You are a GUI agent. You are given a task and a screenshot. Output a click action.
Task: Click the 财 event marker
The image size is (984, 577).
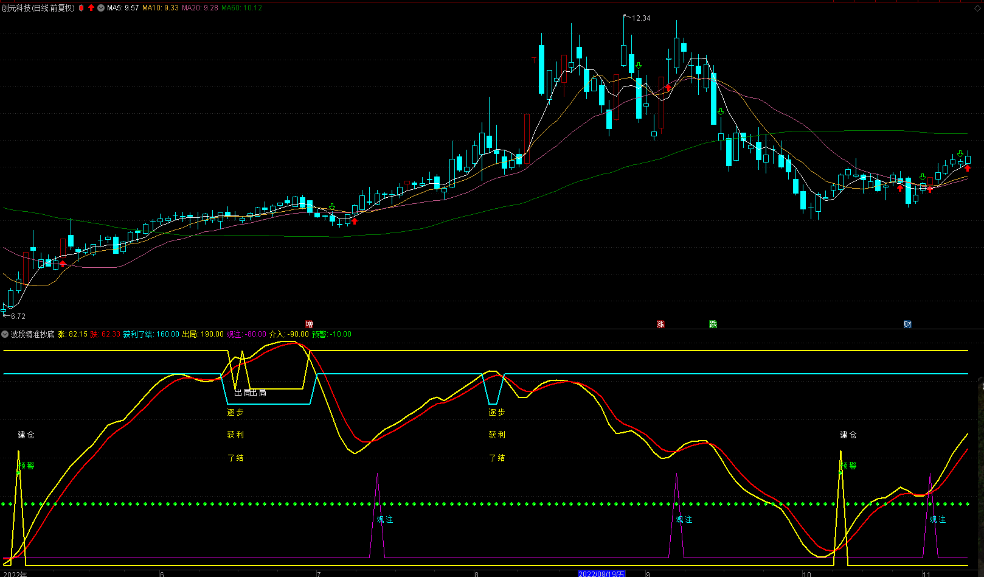click(x=907, y=324)
